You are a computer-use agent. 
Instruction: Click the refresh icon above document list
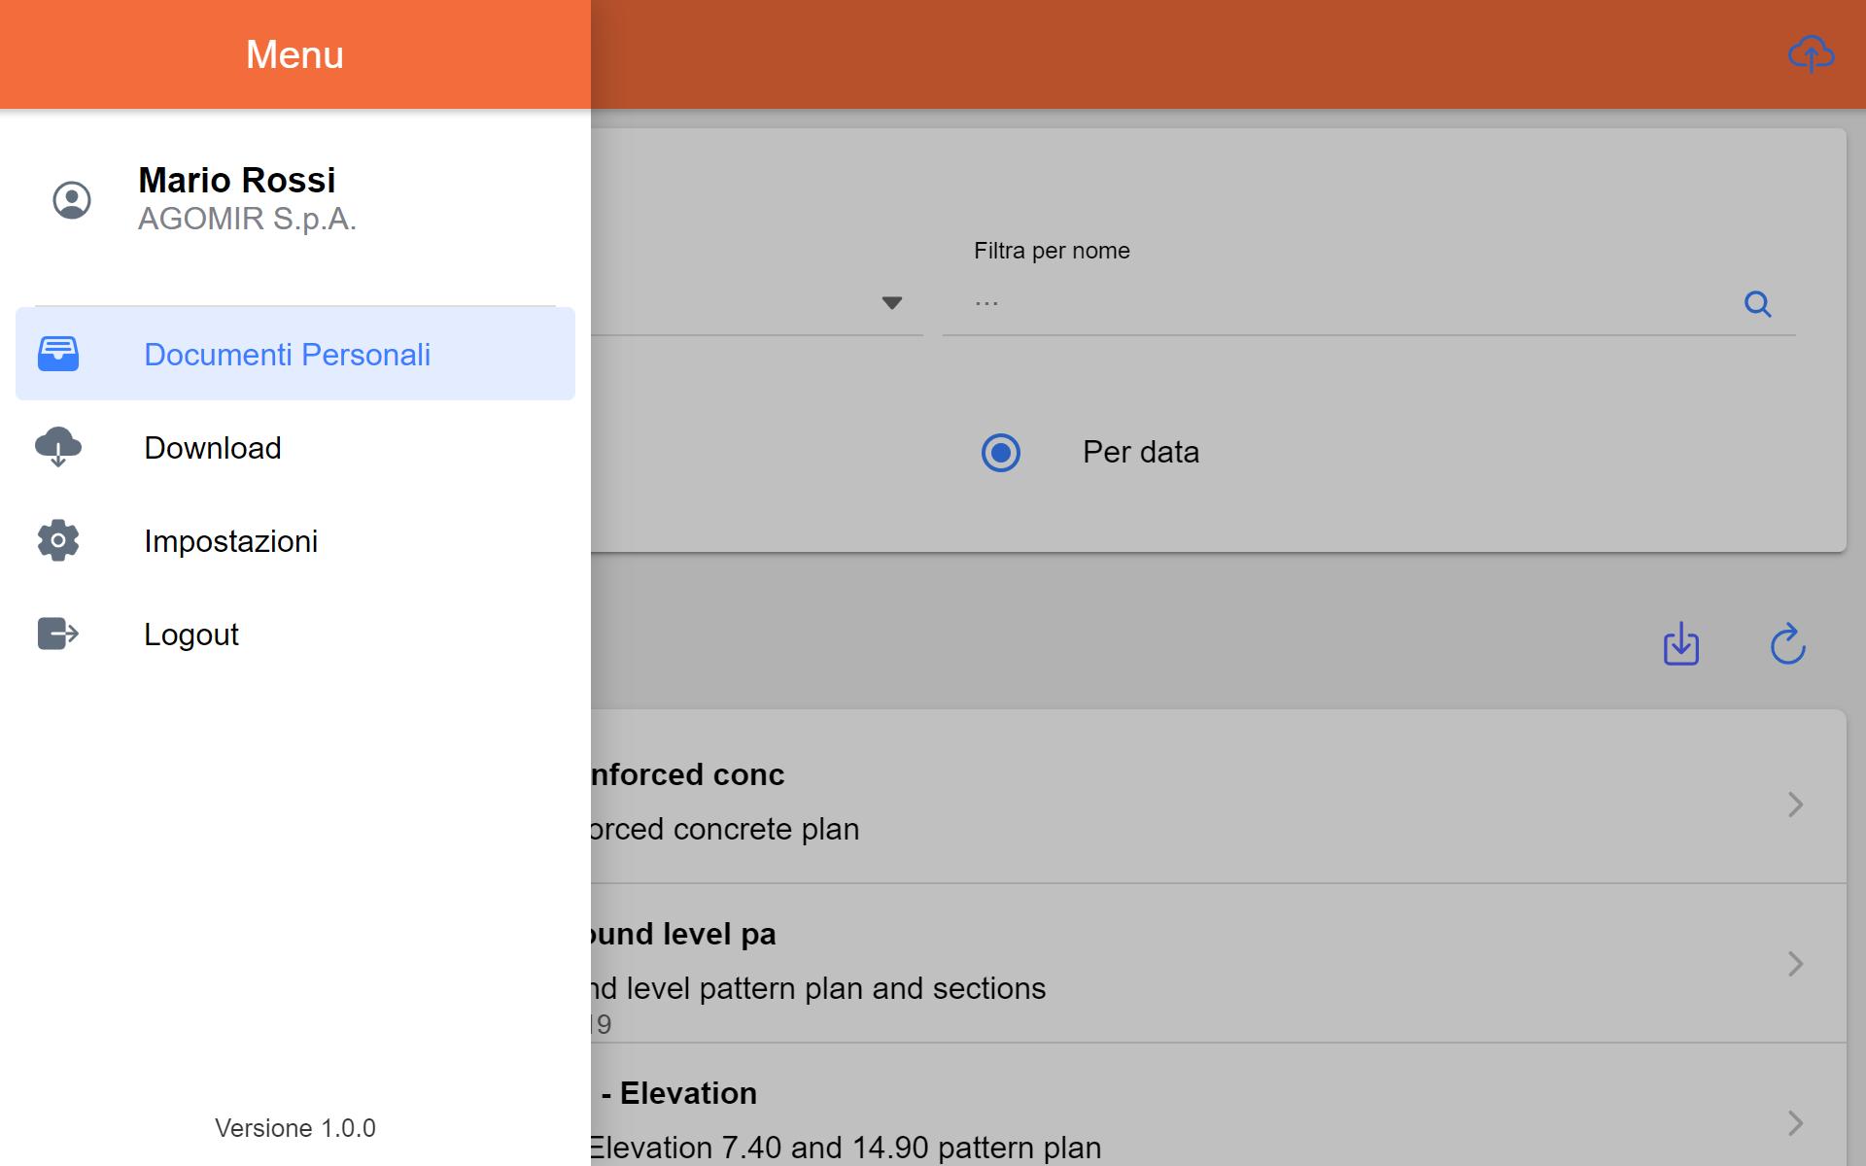coord(1787,644)
